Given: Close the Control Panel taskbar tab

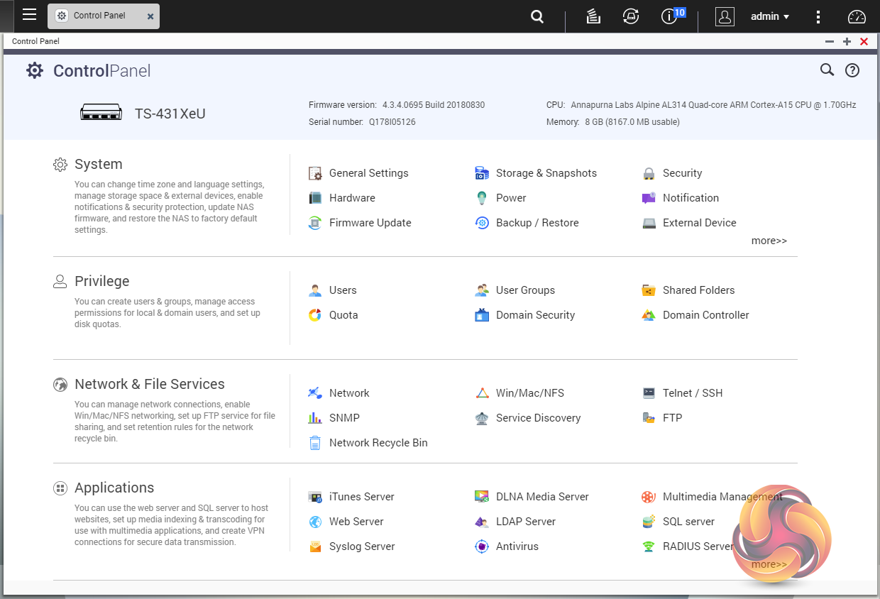Looking at the screenshot, I should tap(150, 16).
